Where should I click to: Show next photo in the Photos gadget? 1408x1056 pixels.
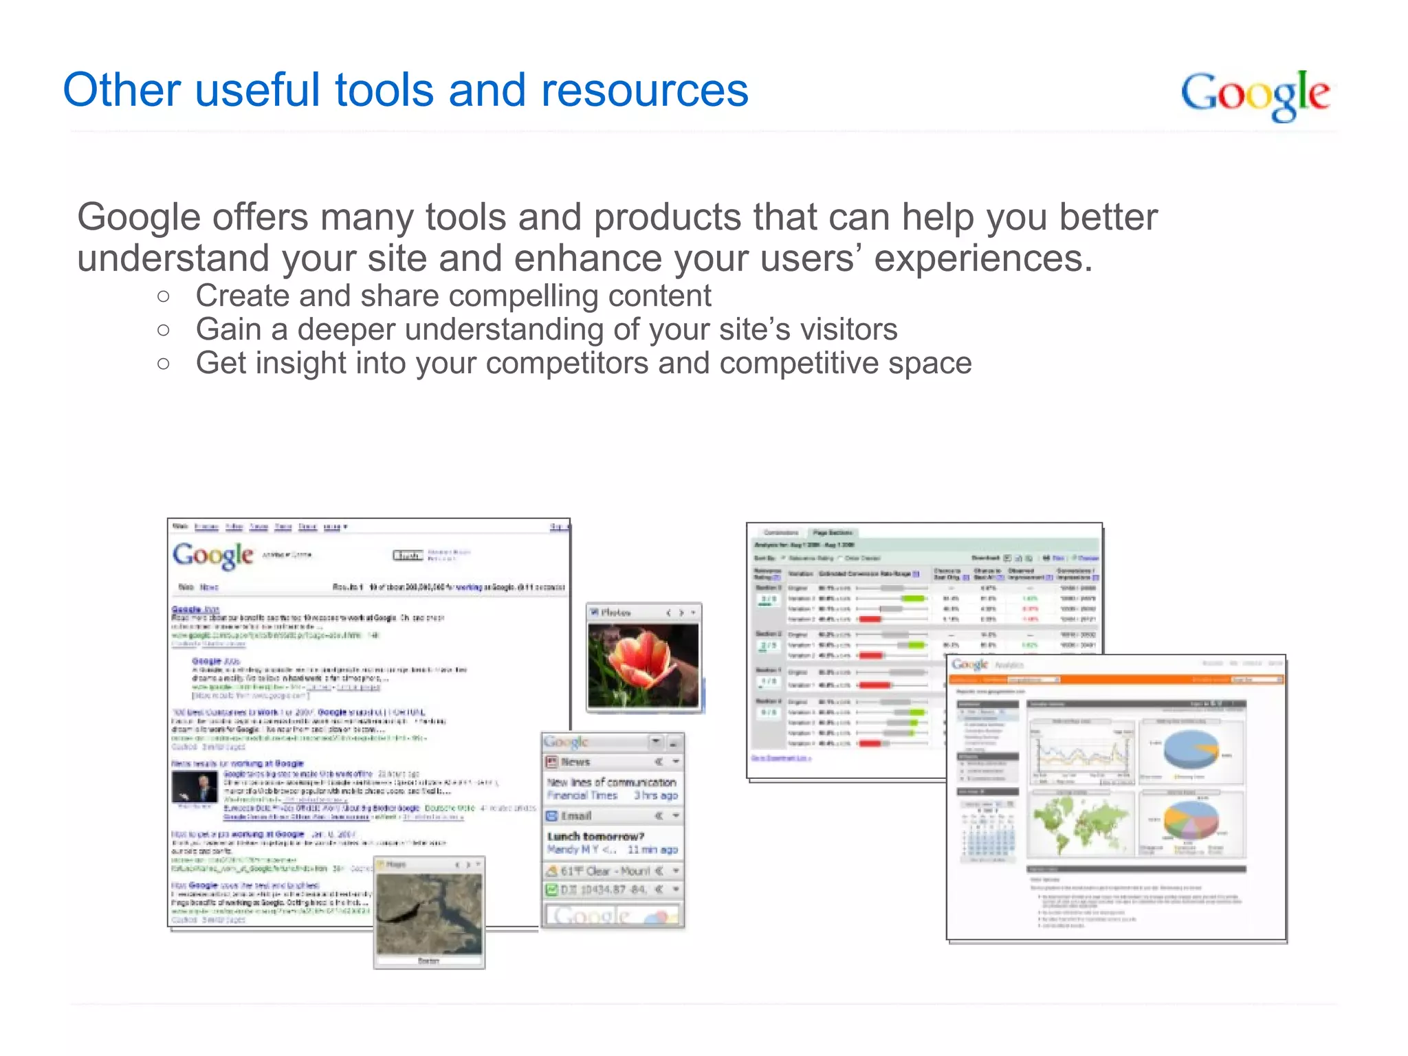click(681, 613)
